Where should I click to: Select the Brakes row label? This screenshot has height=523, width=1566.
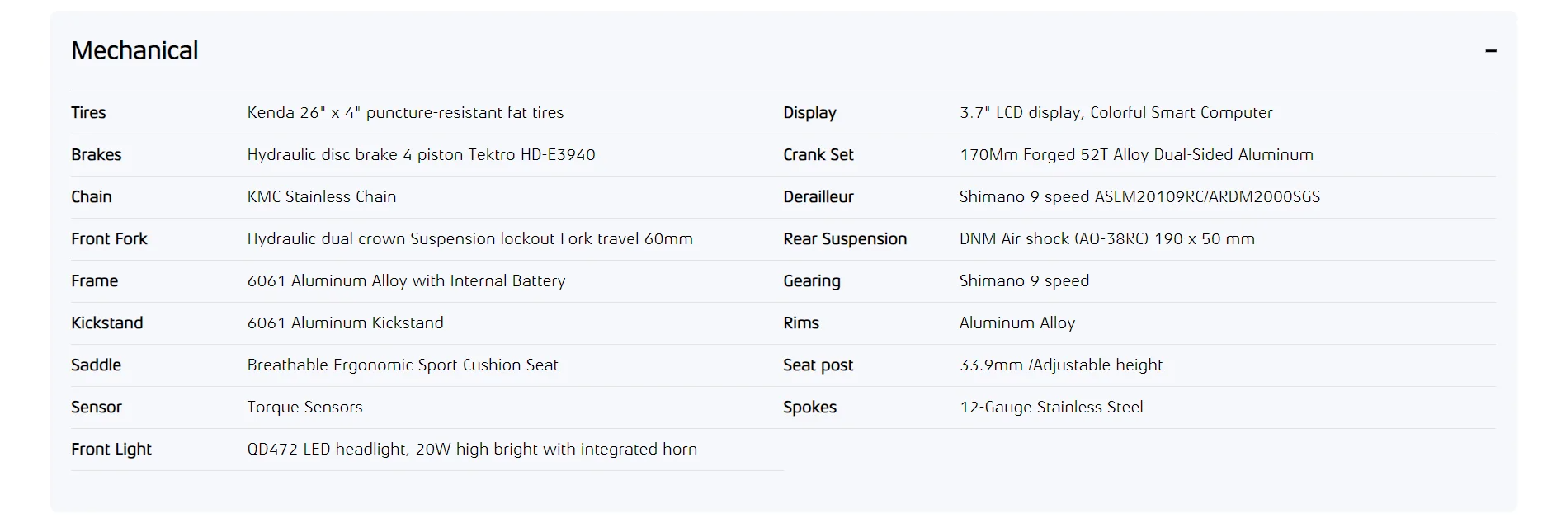point(96,154)
